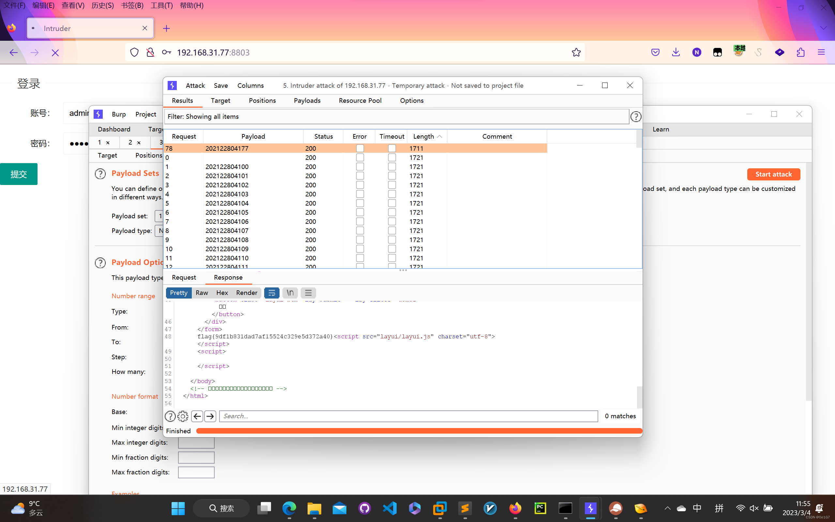Open the Firefox downloads icon
The image size is (835, 522).
(x=676, y=53)
